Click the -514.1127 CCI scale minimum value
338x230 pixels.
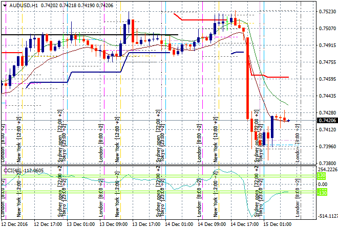click(327, 216)
